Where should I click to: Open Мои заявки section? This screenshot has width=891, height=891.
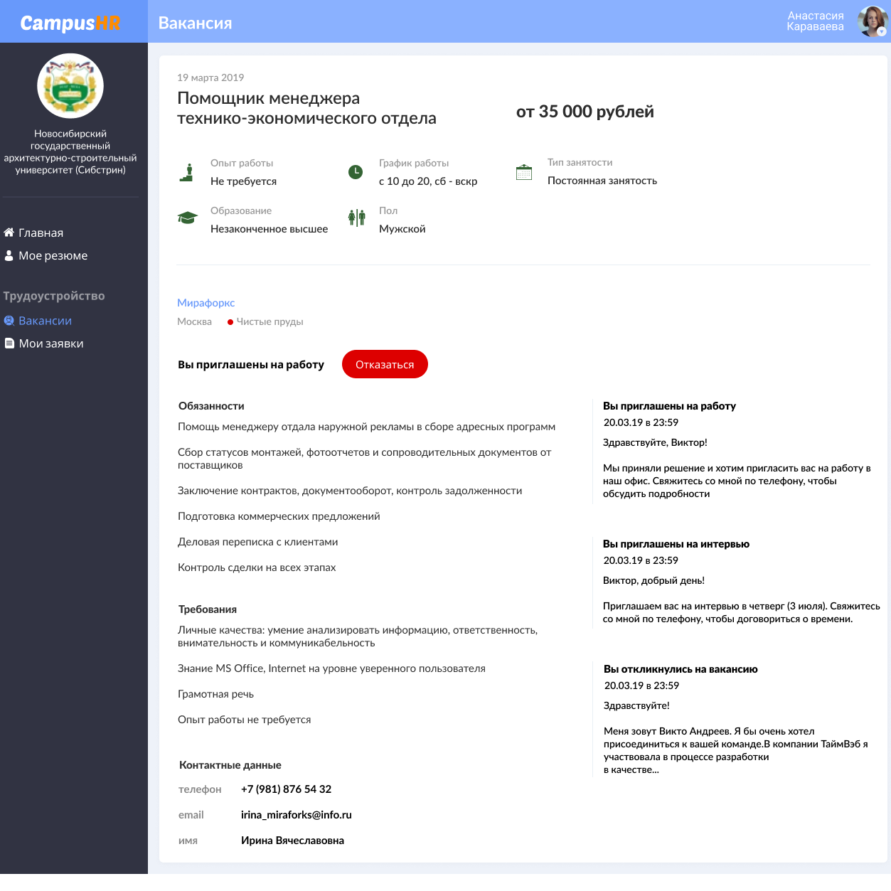tap(51, 343)
